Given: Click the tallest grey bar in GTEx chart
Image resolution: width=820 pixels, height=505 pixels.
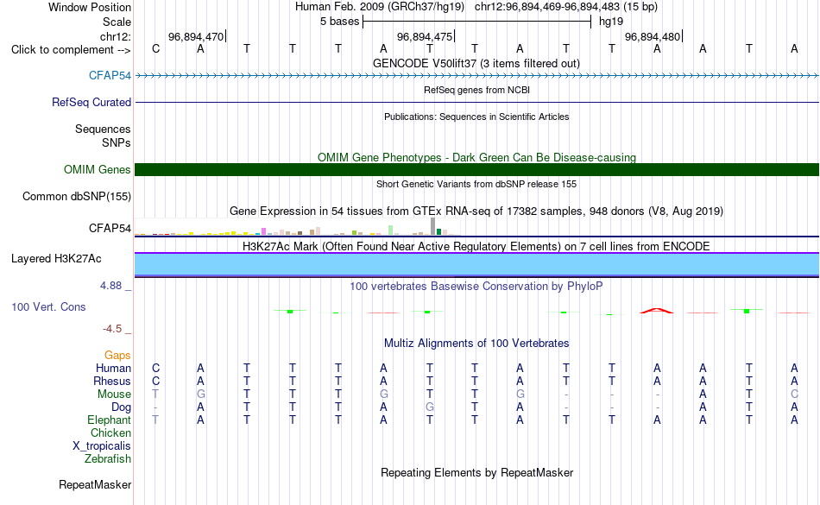Looking at the screenshot, I should (x=432, y=226).
